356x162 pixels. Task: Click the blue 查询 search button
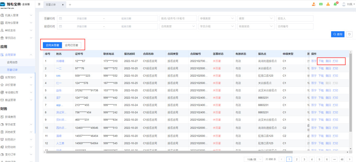click(338, 34)
